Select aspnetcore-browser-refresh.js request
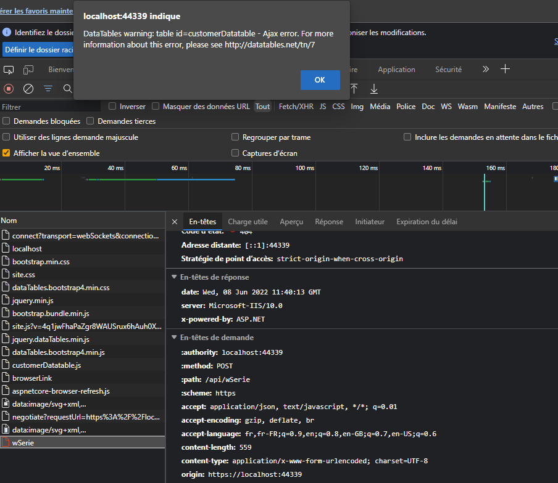The width and height of the screenshot is (558, 483). [82, 391]
